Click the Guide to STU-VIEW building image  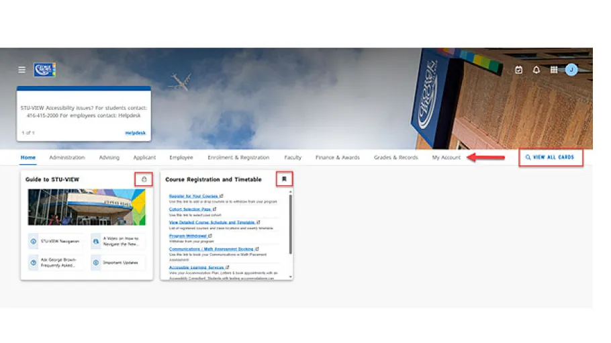pos(87,207)
